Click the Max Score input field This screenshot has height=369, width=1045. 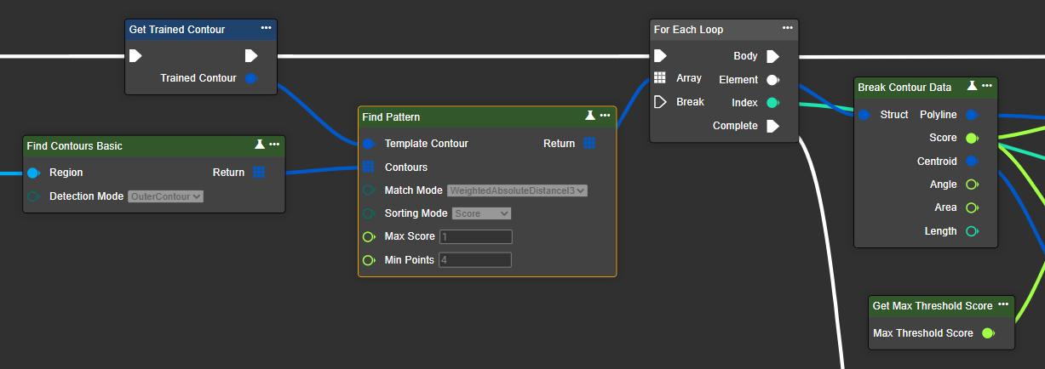click(475, 236)
